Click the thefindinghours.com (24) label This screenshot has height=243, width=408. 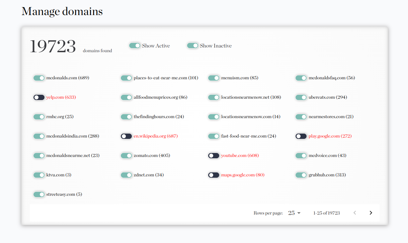159,117
